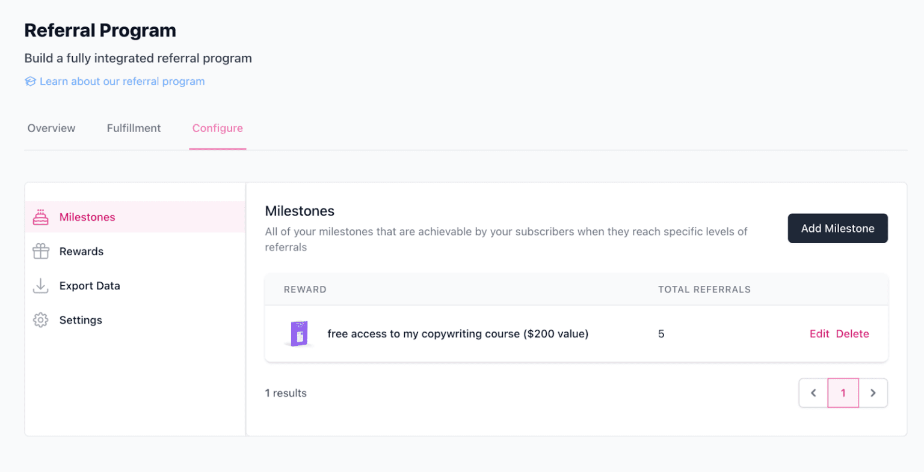Click the graduation cap icon beside the learn link
Image resolution: width=924 pixels, height=472 pixels.
[x=30, y=82]
